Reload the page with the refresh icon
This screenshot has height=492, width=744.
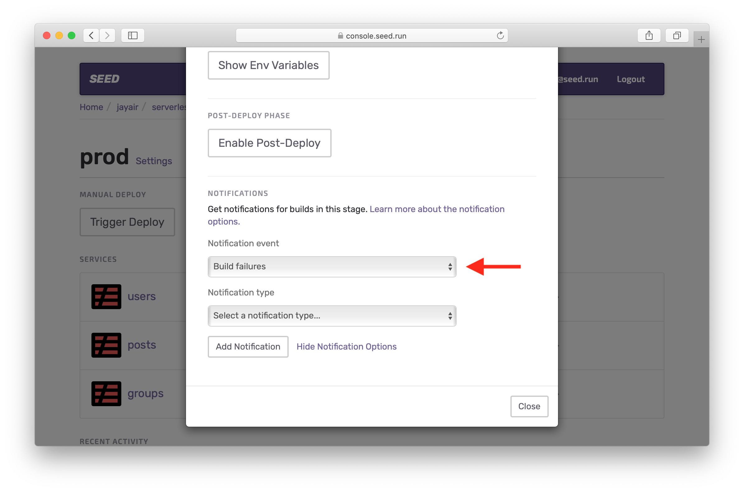pos(500,35)
